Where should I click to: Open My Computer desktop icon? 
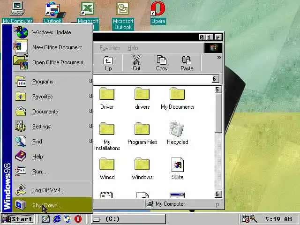[x=17, y=13]
